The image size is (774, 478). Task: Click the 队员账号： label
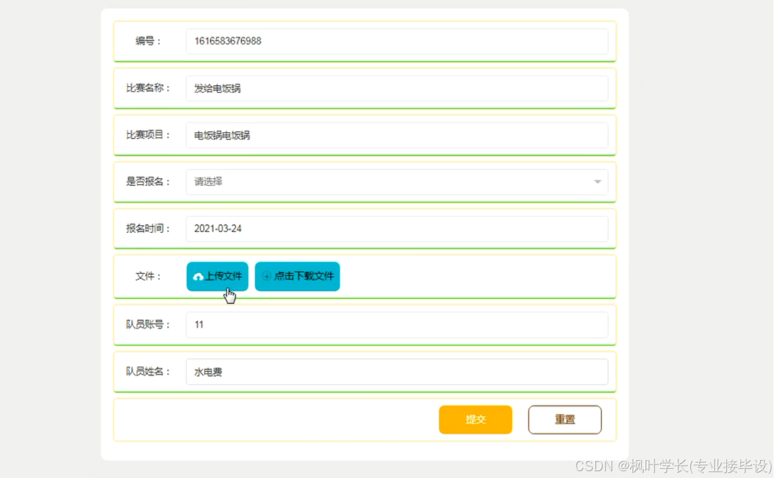[149, 324]
